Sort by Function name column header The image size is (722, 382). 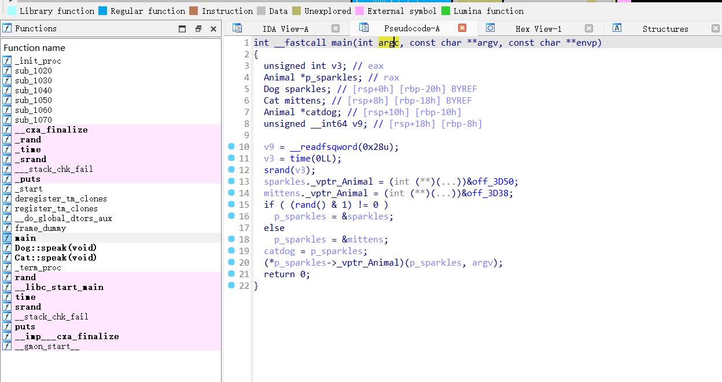click(x=35, y=47)
